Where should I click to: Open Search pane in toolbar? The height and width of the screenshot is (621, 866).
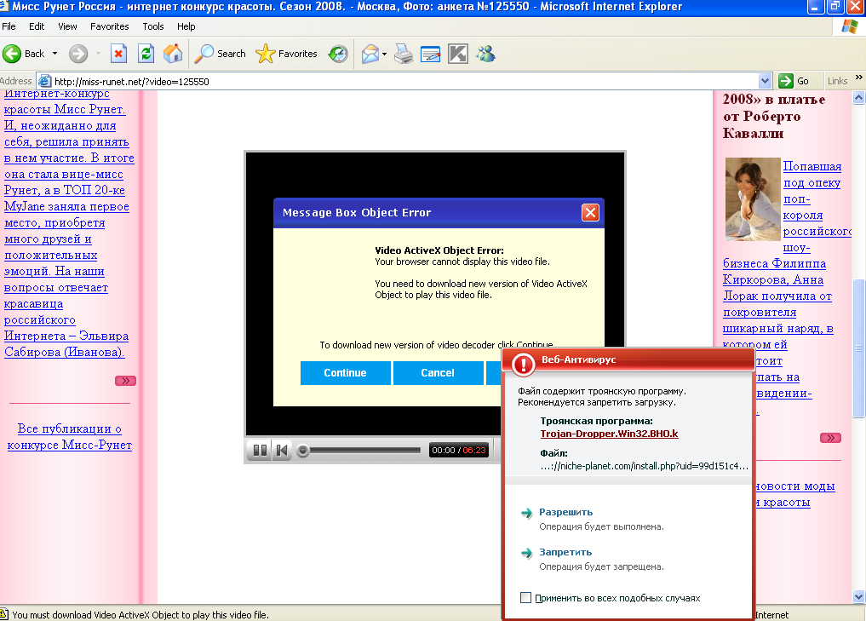coord(221,54)
